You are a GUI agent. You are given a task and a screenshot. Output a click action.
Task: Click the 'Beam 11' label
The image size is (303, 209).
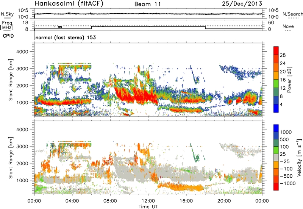click(x=148, y=4)
